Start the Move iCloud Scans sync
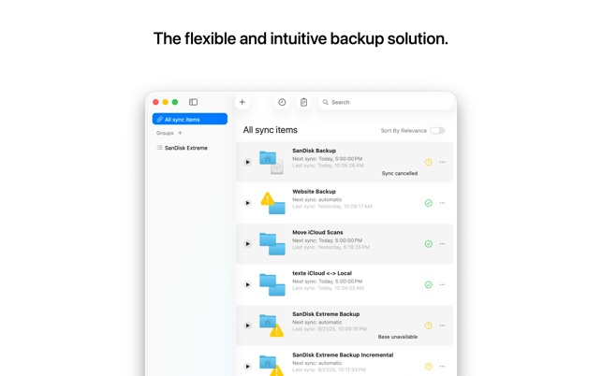602x376 pixels. pyautogui.click(x=248, y=244)
